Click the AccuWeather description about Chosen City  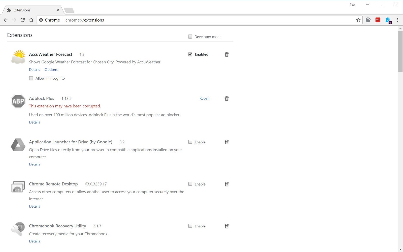coord(95,62)
